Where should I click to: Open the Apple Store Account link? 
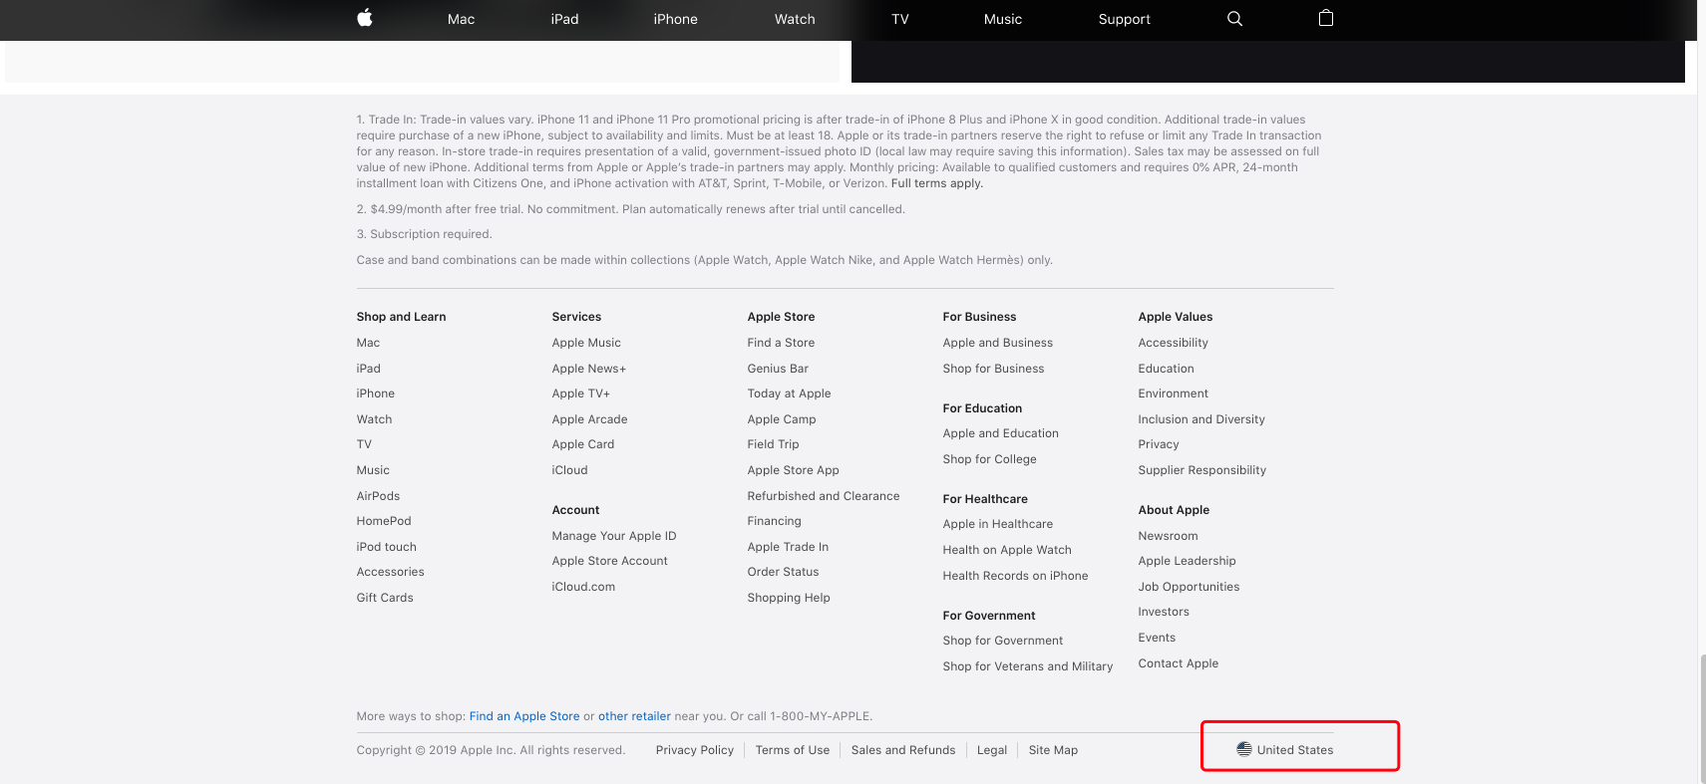pos(610,561)
